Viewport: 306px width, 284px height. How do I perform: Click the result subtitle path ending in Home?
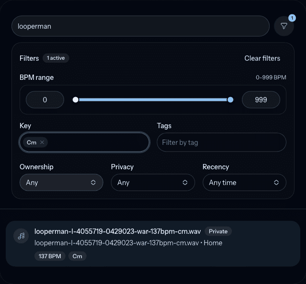128,243
